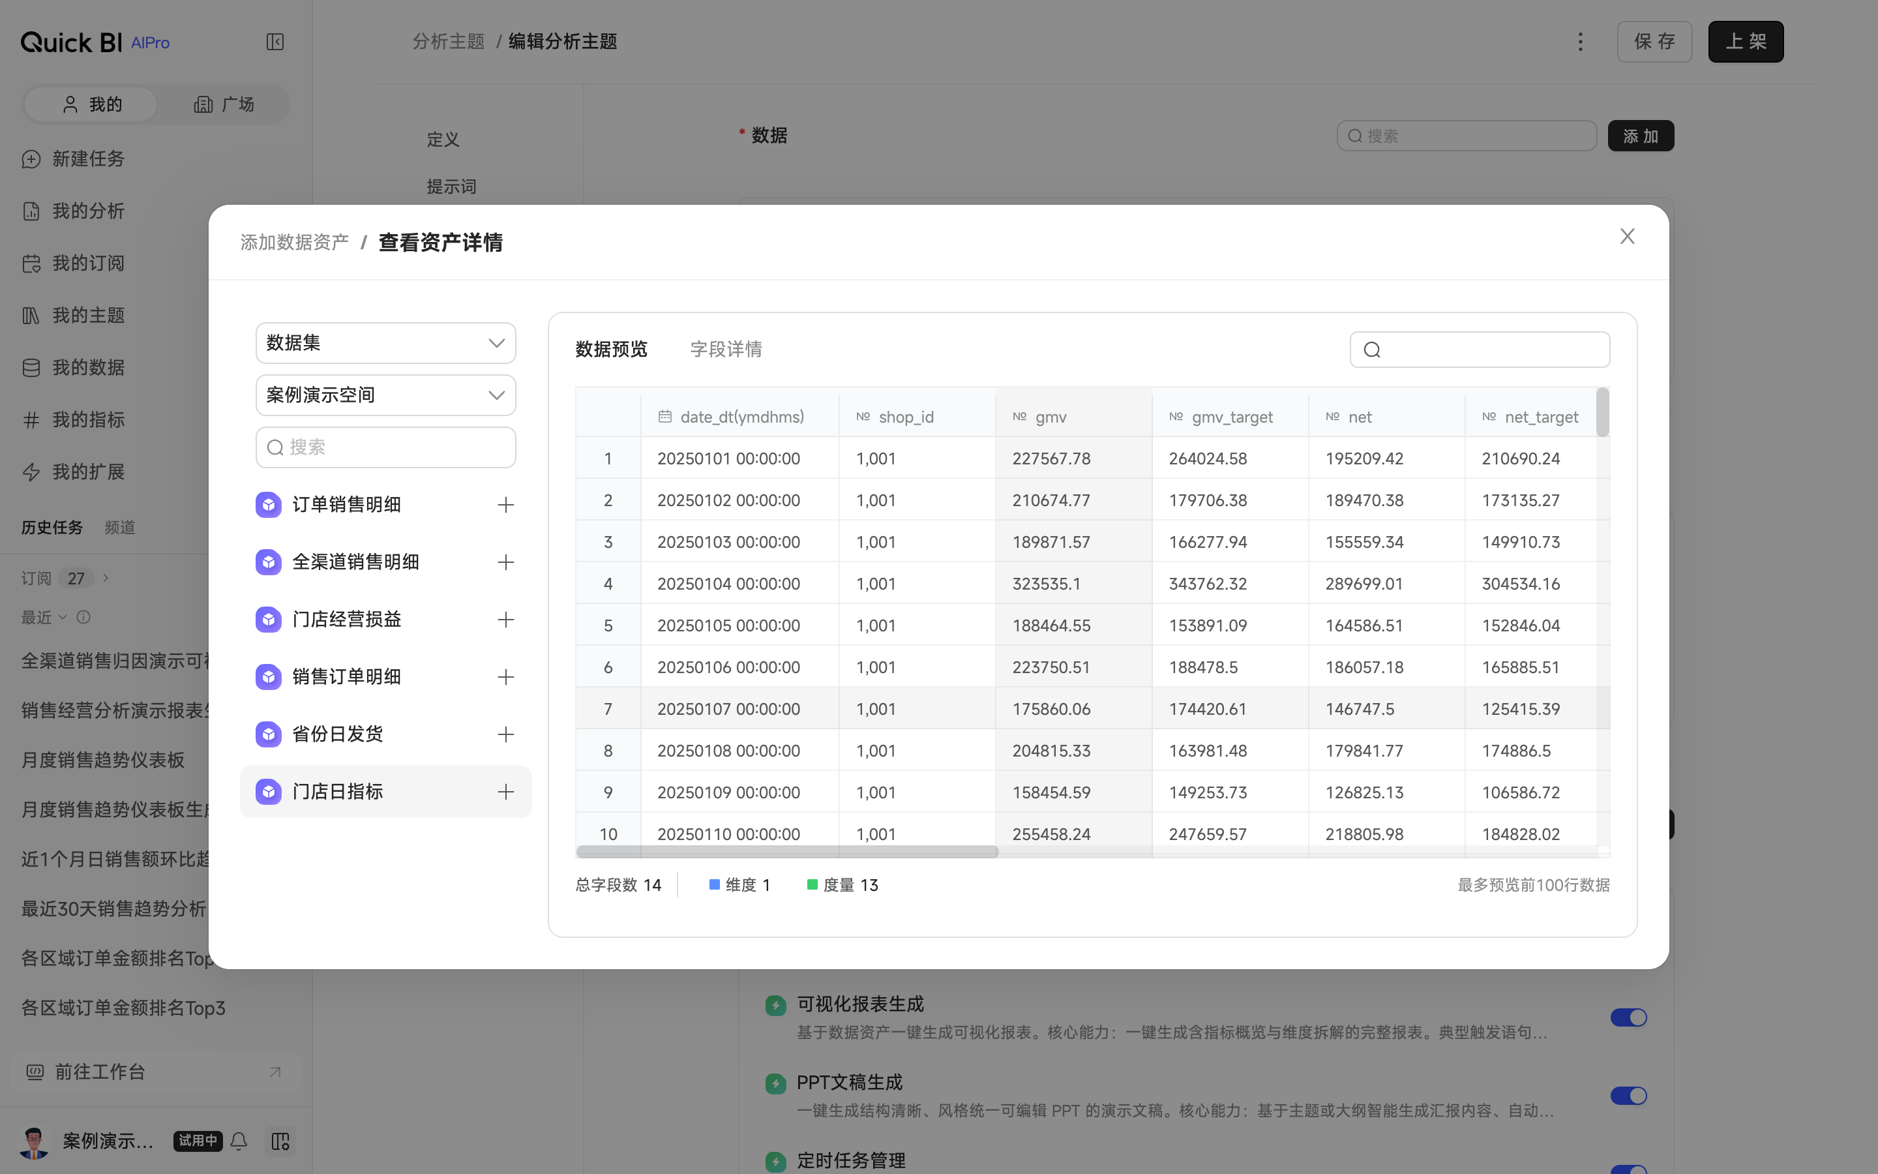Viewport: 1878px width, 1174px height.
Task: Add 门店经营损益 dataset with plus icon
Action: pyautogui.click(x=506, y=620)
